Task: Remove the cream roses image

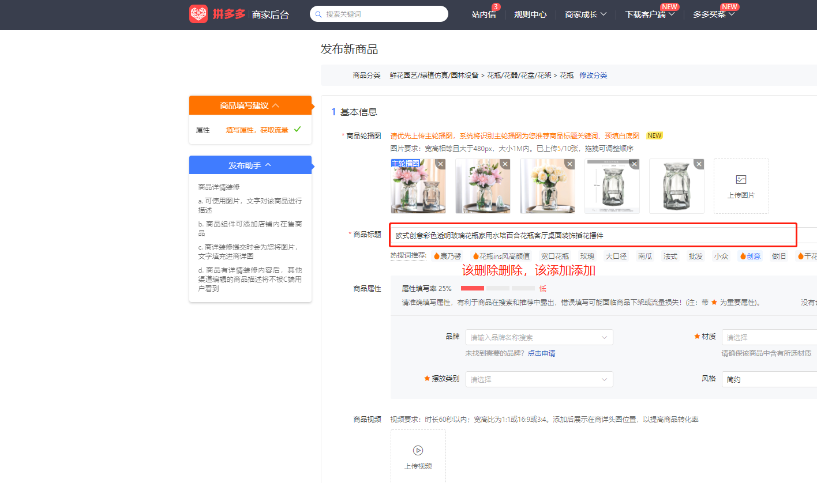Action: tap(570, 164)
